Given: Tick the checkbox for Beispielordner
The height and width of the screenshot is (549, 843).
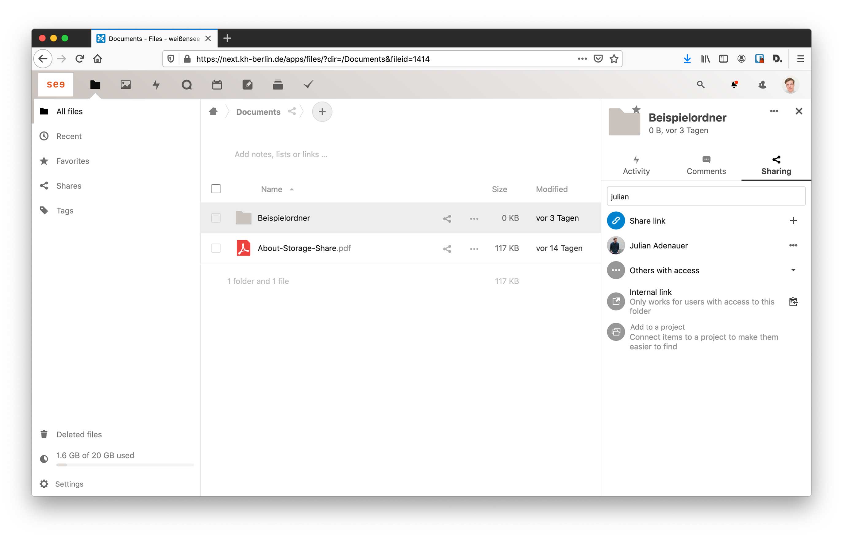Looking at the screenshot, I should click(216, 218).
